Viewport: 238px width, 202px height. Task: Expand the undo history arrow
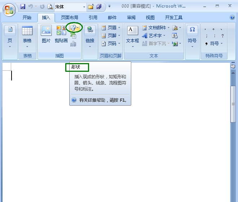coord(36,6)
